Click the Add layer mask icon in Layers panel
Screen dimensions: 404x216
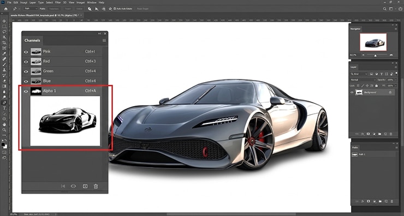point(368,134)
